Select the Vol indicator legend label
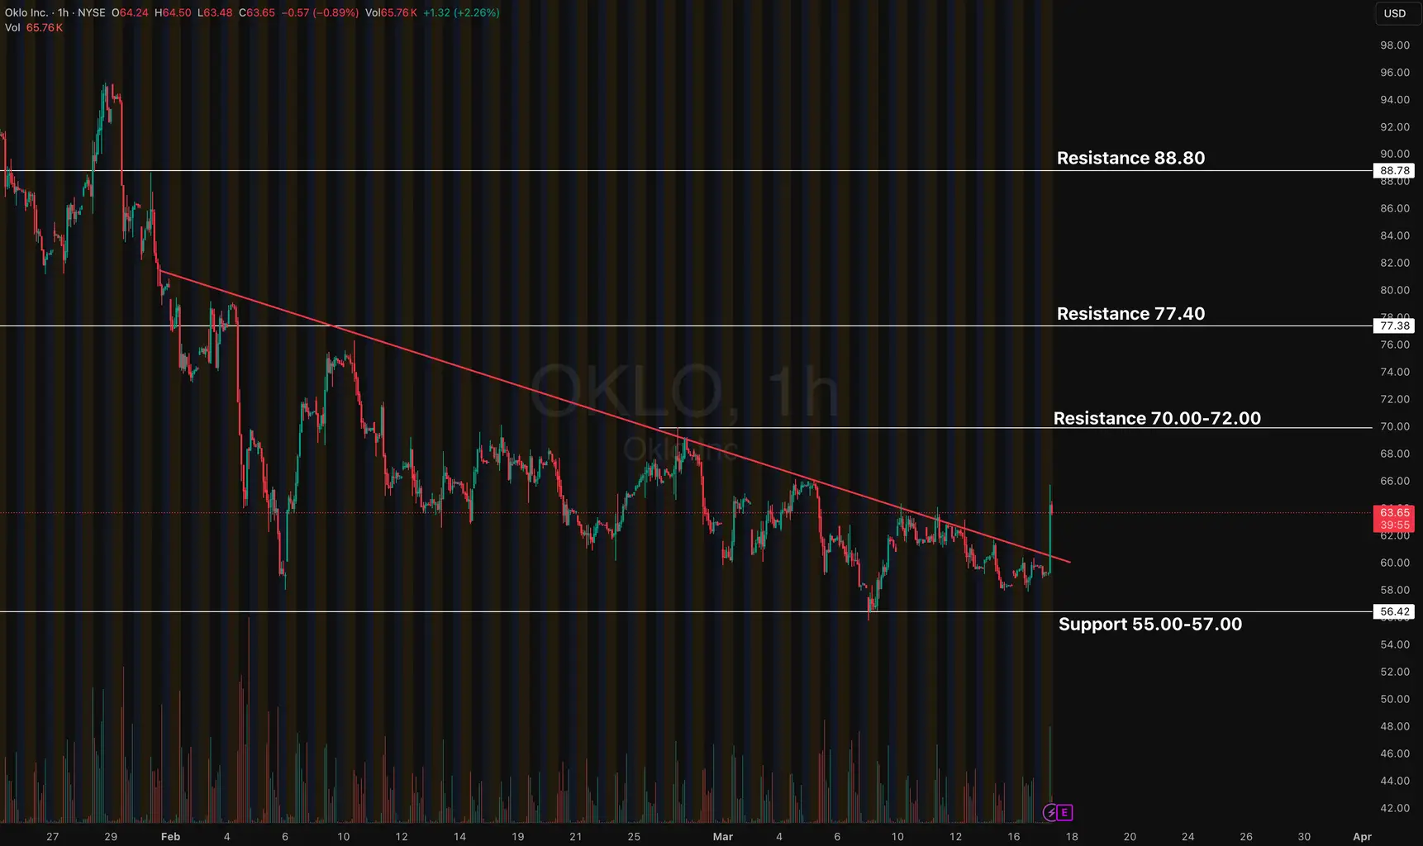 [12, 28]
